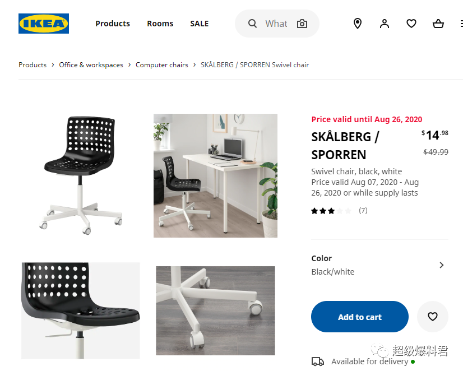The width and height of the screenshot is (463, 371).
Task: Open Black/white color selection row
Action: pos(379,265)
